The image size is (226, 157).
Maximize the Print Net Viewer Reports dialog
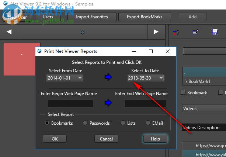click(151, 51)
